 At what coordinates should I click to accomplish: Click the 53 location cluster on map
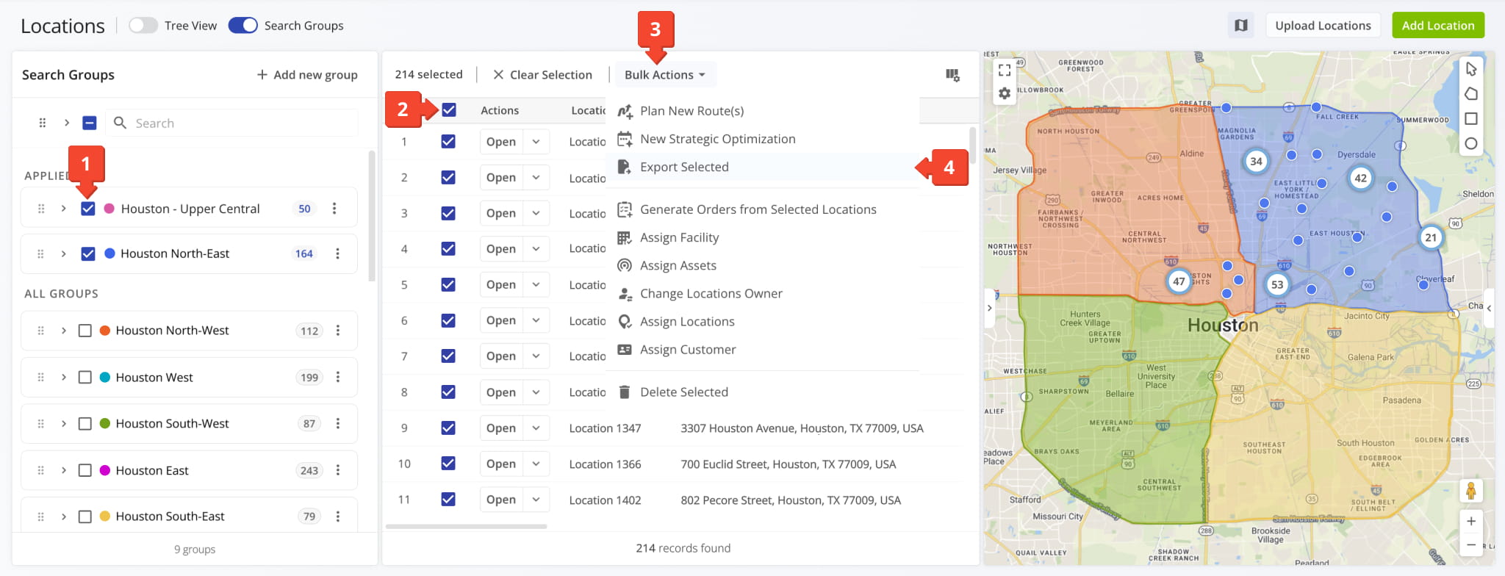pyautogui.click(x=1277, y=285)
